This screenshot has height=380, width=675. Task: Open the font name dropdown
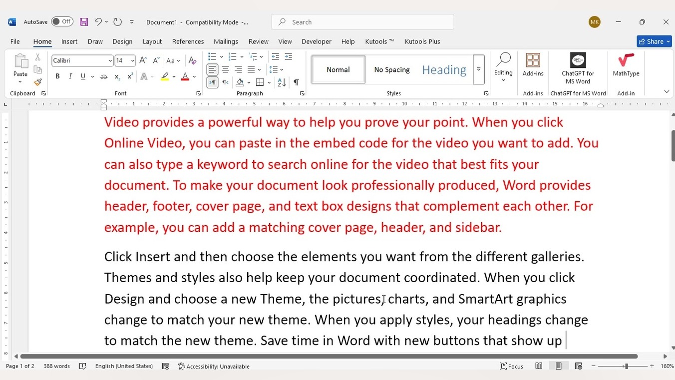point(110,61)
